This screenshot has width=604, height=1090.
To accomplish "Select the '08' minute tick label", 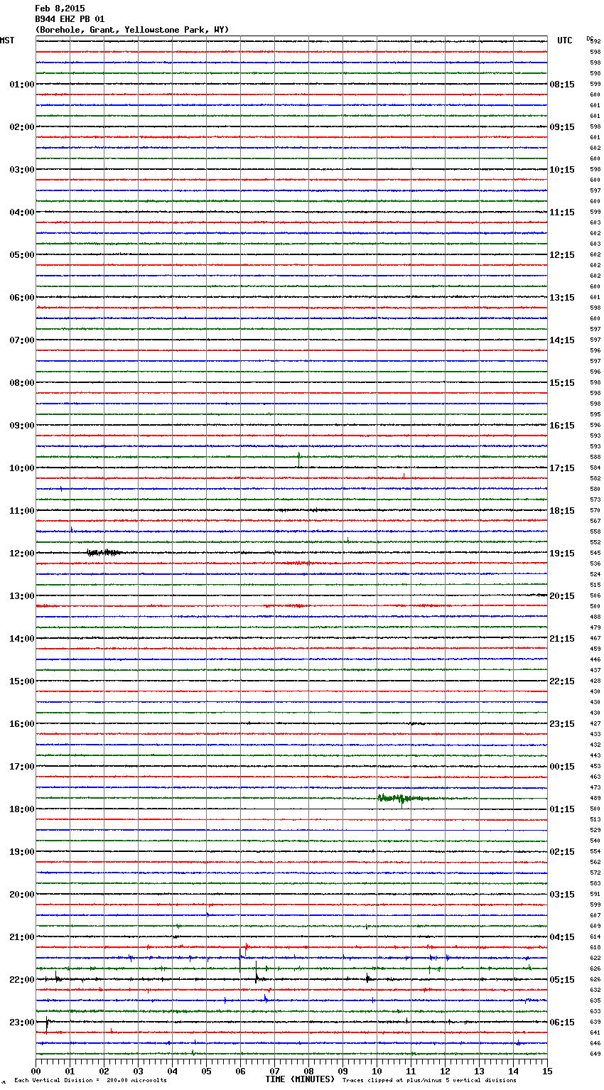I will click(308, 1071).
